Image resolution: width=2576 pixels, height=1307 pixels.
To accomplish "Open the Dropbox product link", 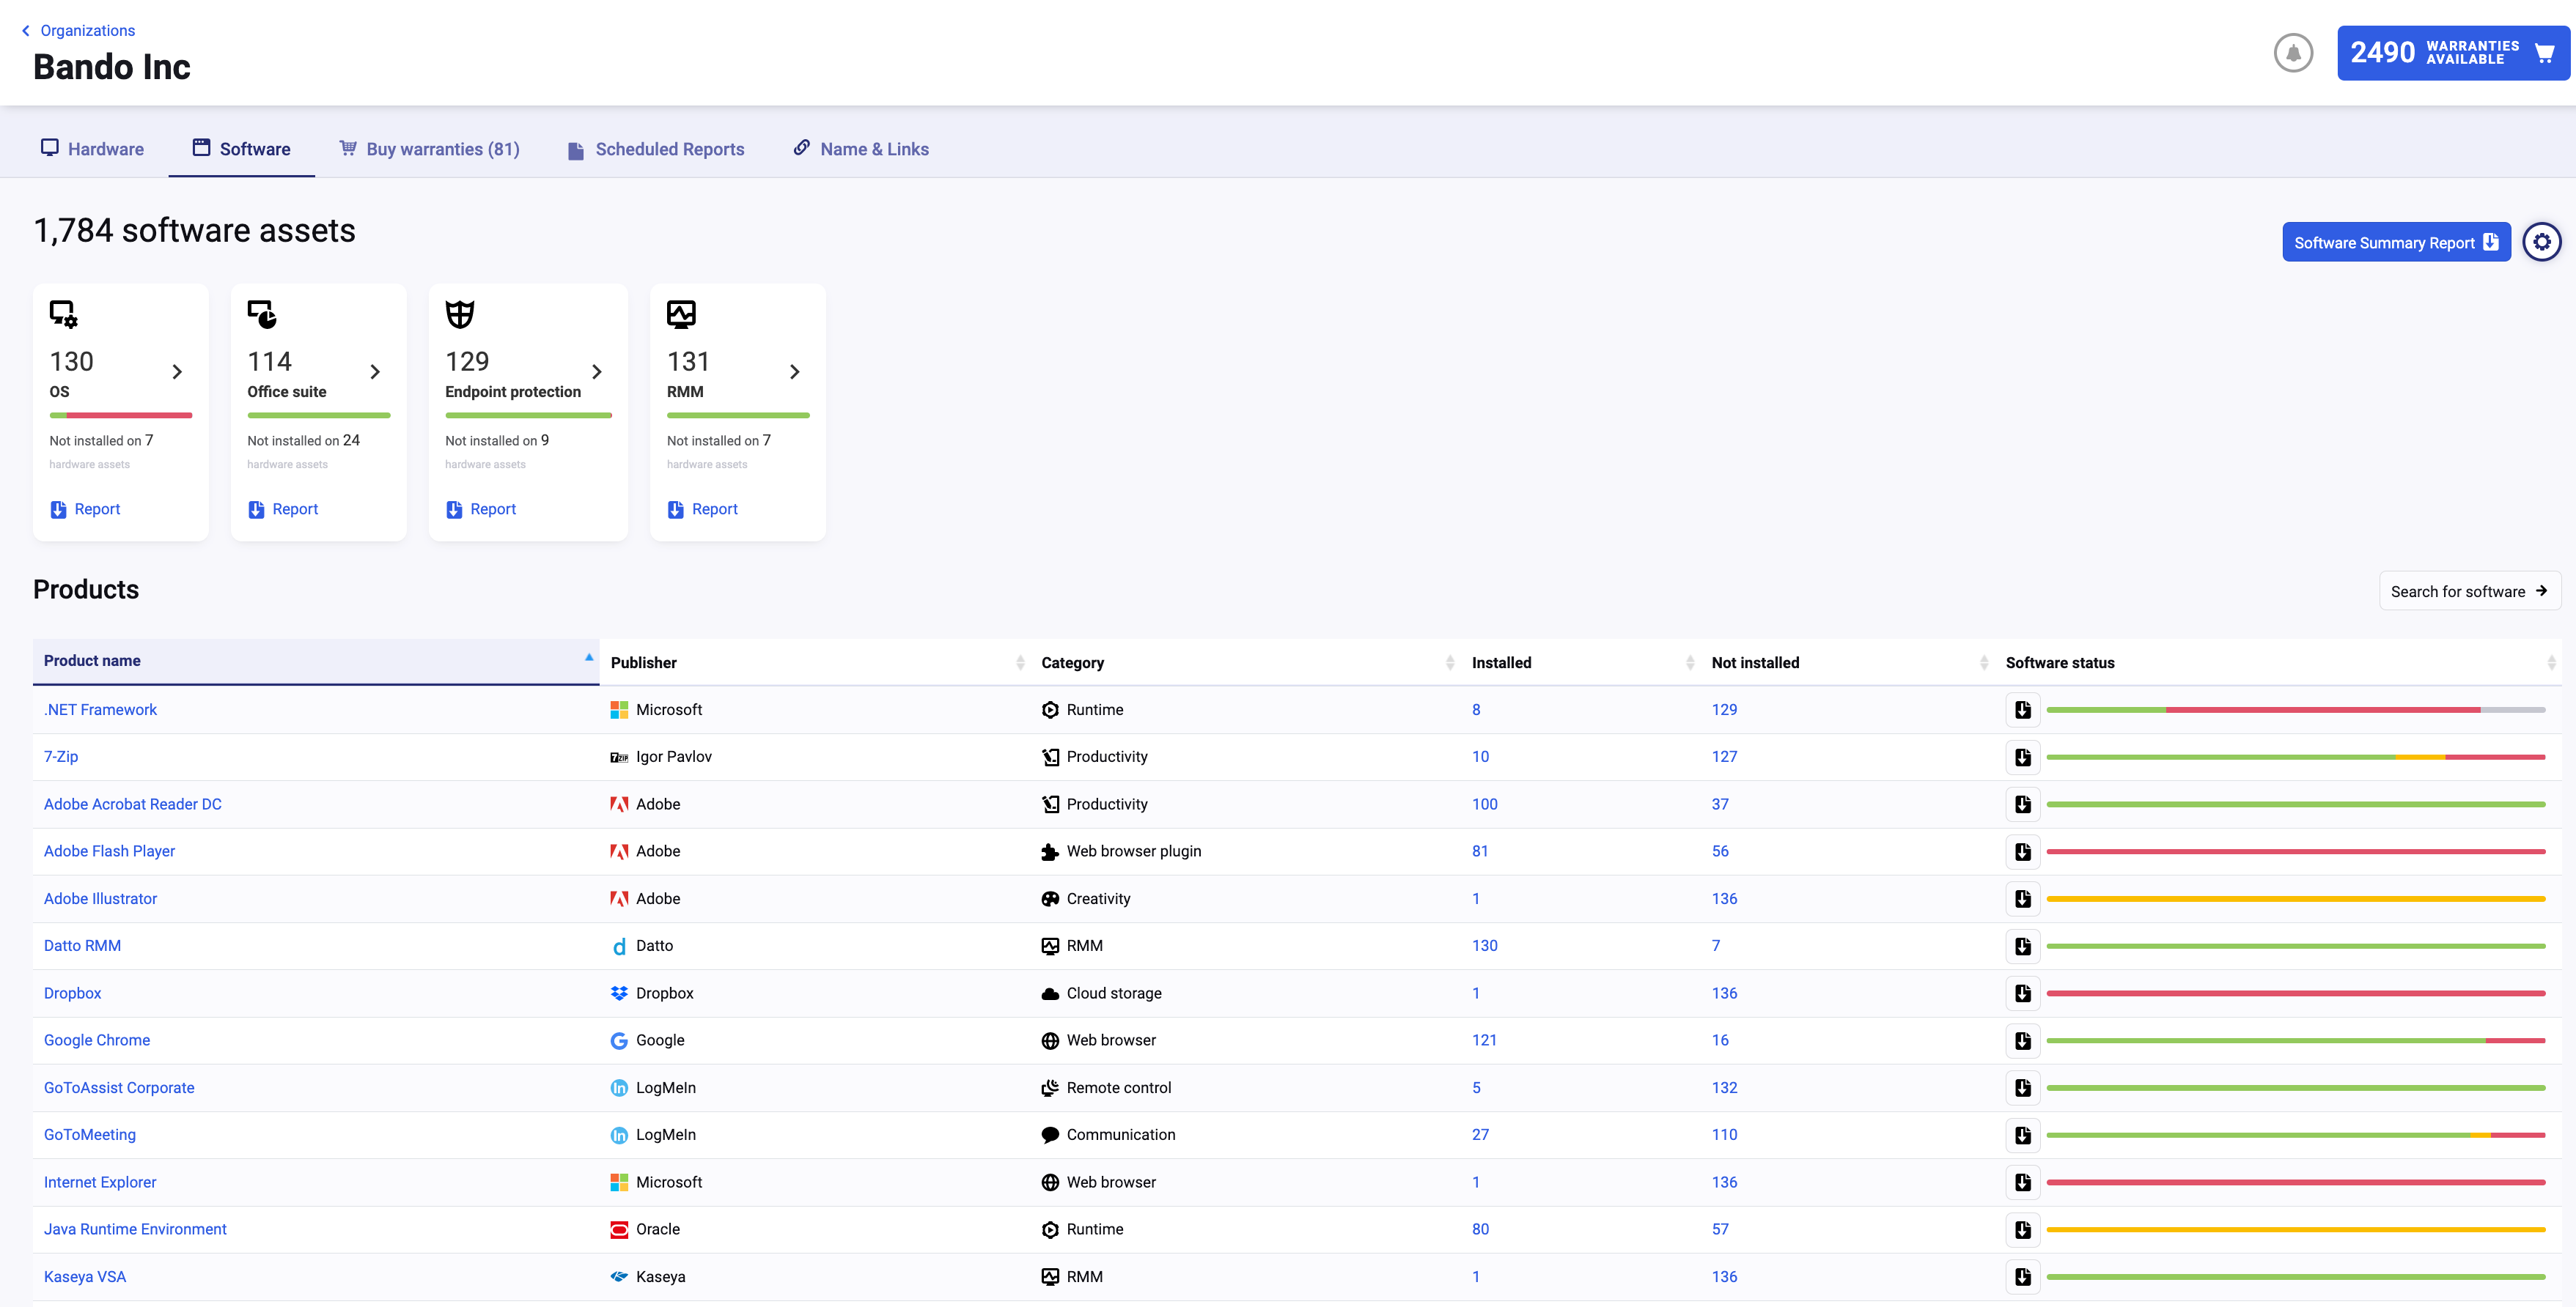I will point(72,993).
